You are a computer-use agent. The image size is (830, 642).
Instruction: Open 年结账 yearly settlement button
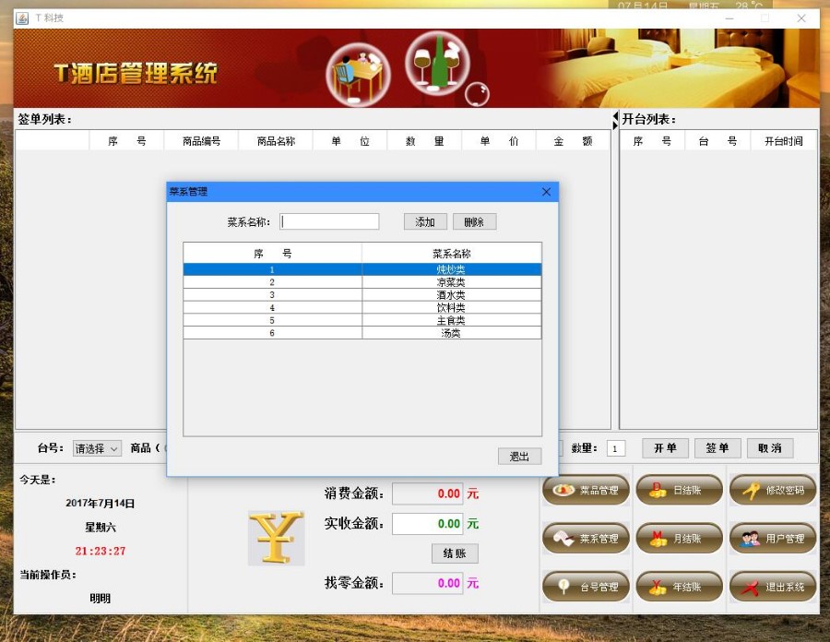(679, 587)
